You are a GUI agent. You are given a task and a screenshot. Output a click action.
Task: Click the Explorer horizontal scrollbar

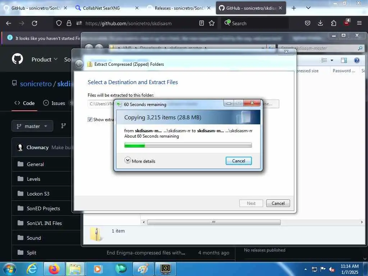tap(213, 222)
